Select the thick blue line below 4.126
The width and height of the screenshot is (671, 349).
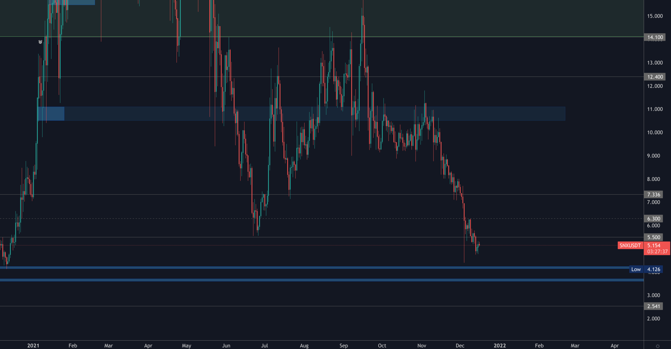pyautogui.click(x=317, y=280)
